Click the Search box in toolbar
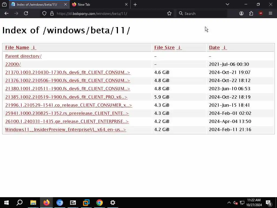This screenshot has width=277, height=208. (x=201, y=14)
